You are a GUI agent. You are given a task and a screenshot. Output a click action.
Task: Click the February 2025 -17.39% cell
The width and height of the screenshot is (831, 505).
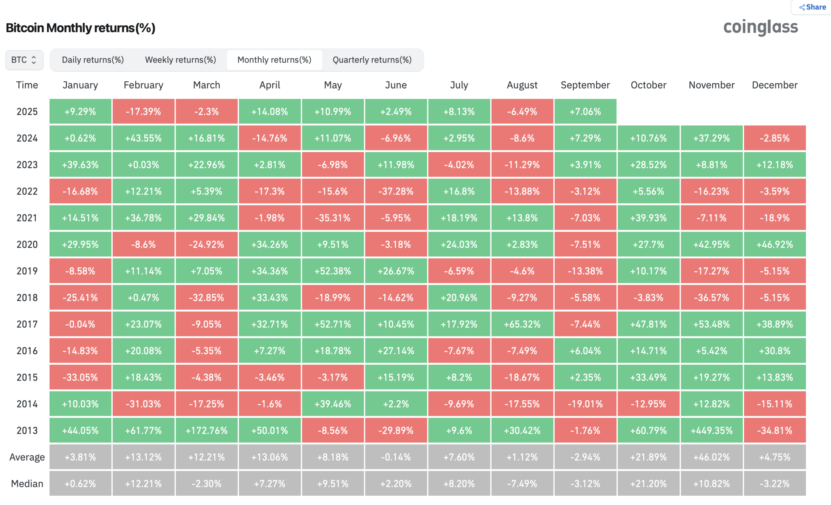143,112
